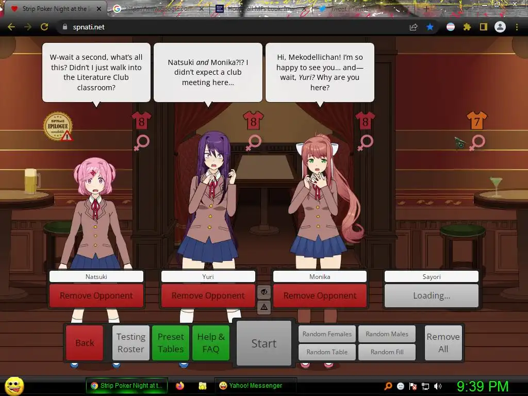Screen dimensions: 528x396
Task: Click Remove All button
Action: point(443,343)
